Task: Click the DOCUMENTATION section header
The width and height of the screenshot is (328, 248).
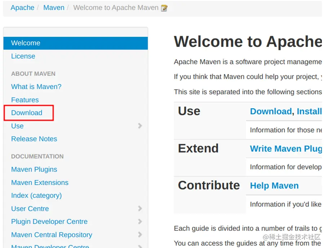Action: 37,156
